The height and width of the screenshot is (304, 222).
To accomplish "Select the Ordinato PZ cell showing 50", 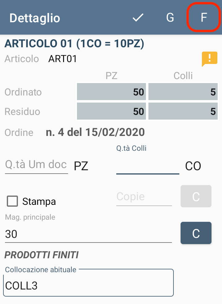I will (111, 92).
